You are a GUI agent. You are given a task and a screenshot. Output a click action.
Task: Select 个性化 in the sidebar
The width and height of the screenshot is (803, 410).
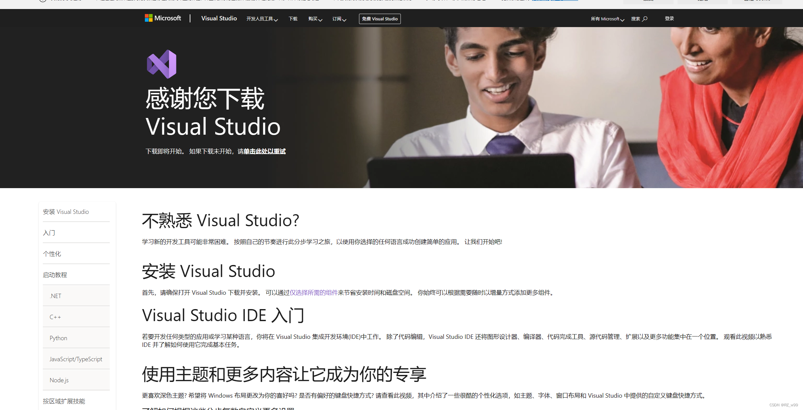coord(52,254)
